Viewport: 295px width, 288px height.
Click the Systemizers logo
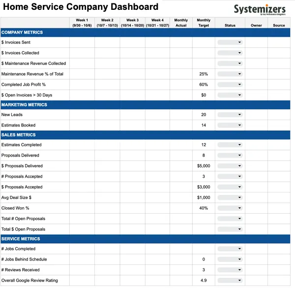coord(260,9)
